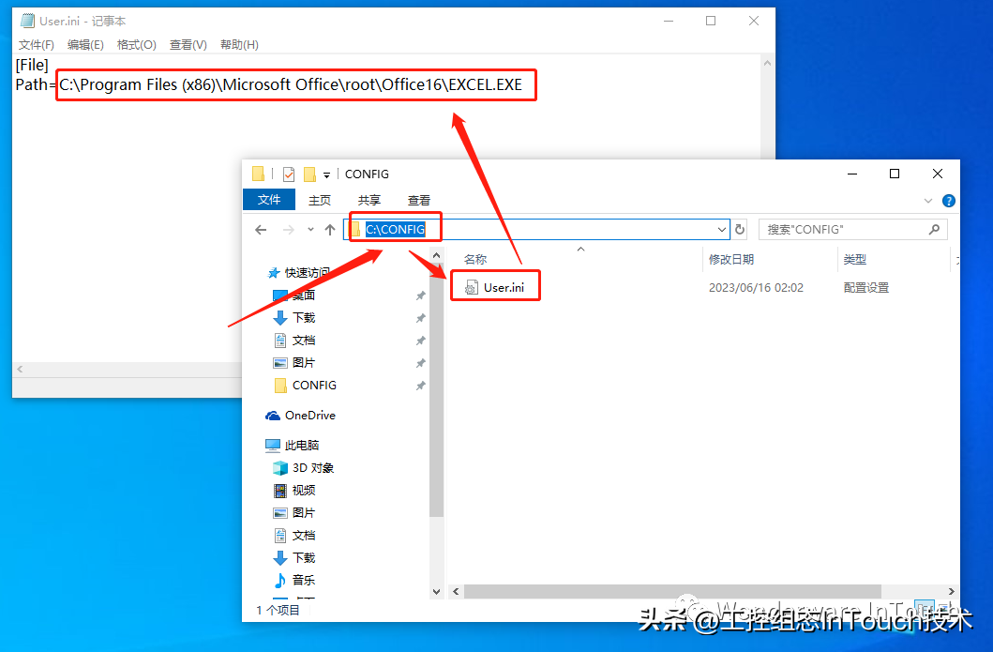Select 音乐 folder in navigation pane
The height and width of the screenshot is (652, 993).
tap(303, 581)
